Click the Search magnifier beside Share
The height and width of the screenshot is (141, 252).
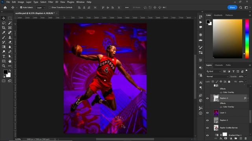[x=241, y=7]
